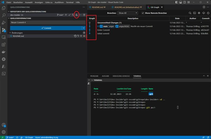
Task: Open the Azure view in activity bar
Action: pyautogui.click(x=4, y=66)
